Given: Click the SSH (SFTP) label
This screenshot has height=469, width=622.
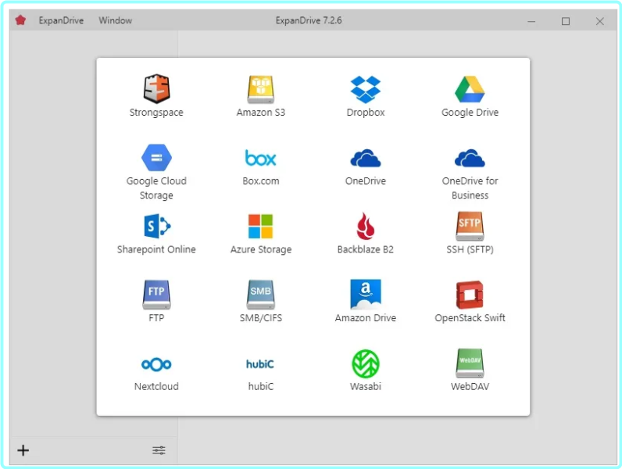Looking at the screenshot, I should (x=470, y=249).
